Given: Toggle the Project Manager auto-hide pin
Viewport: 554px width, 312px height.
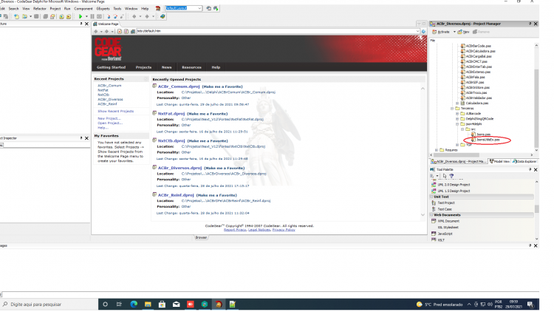Looking at the screenshot, I should point(530,24).
